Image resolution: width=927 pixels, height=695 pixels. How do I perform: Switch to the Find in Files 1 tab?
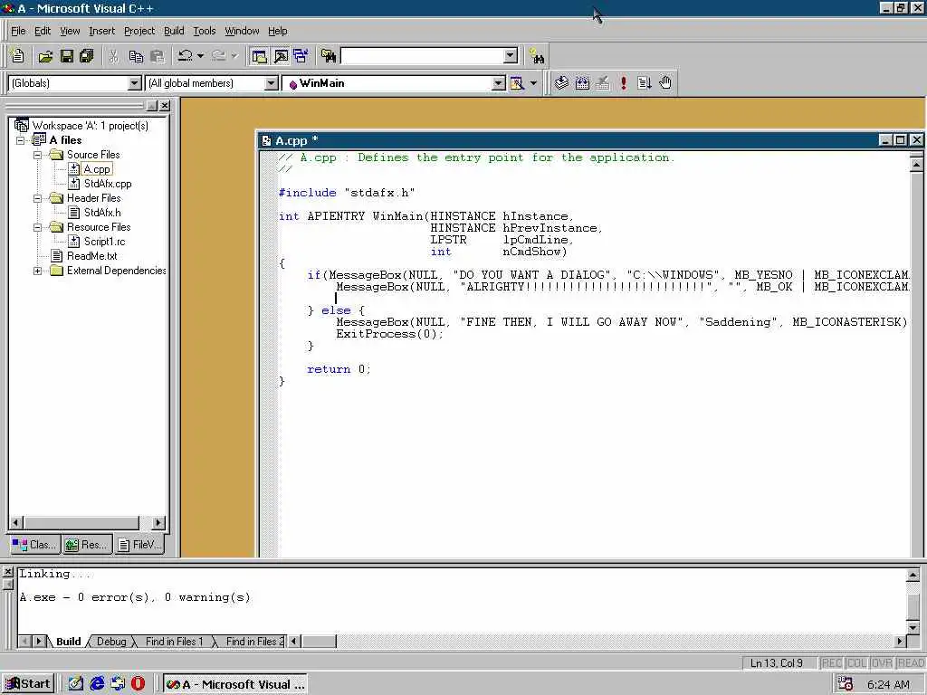tap(174, 642)
